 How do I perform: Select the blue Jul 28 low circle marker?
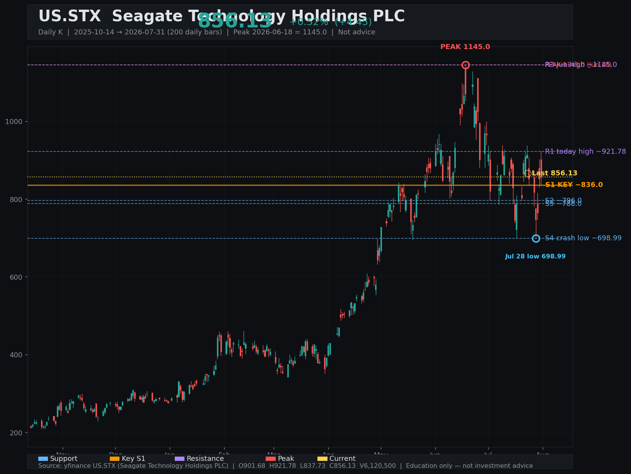click(x=536, y=238)
